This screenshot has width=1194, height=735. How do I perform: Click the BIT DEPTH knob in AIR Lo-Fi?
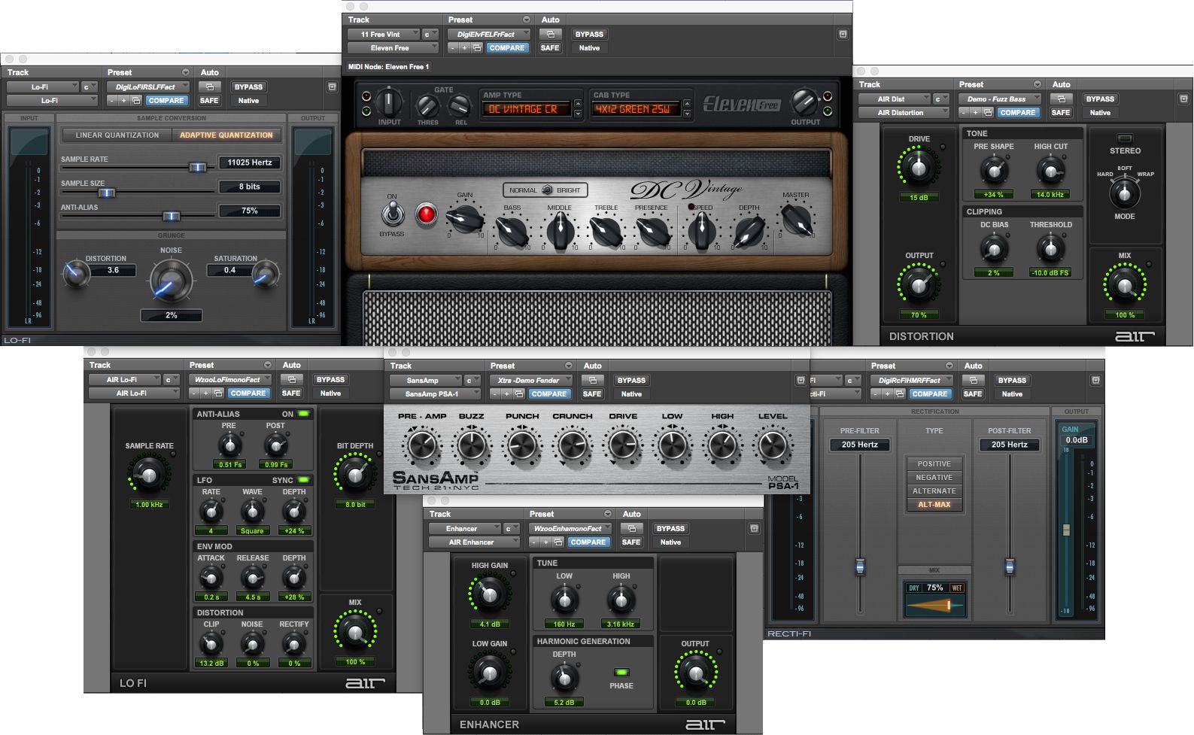point(354,475)
